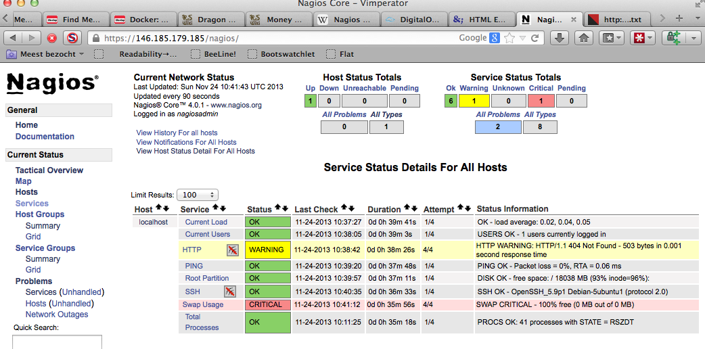705x349 pixels.
Task: Open the Root Partition service link
Action: coord(207,278)
